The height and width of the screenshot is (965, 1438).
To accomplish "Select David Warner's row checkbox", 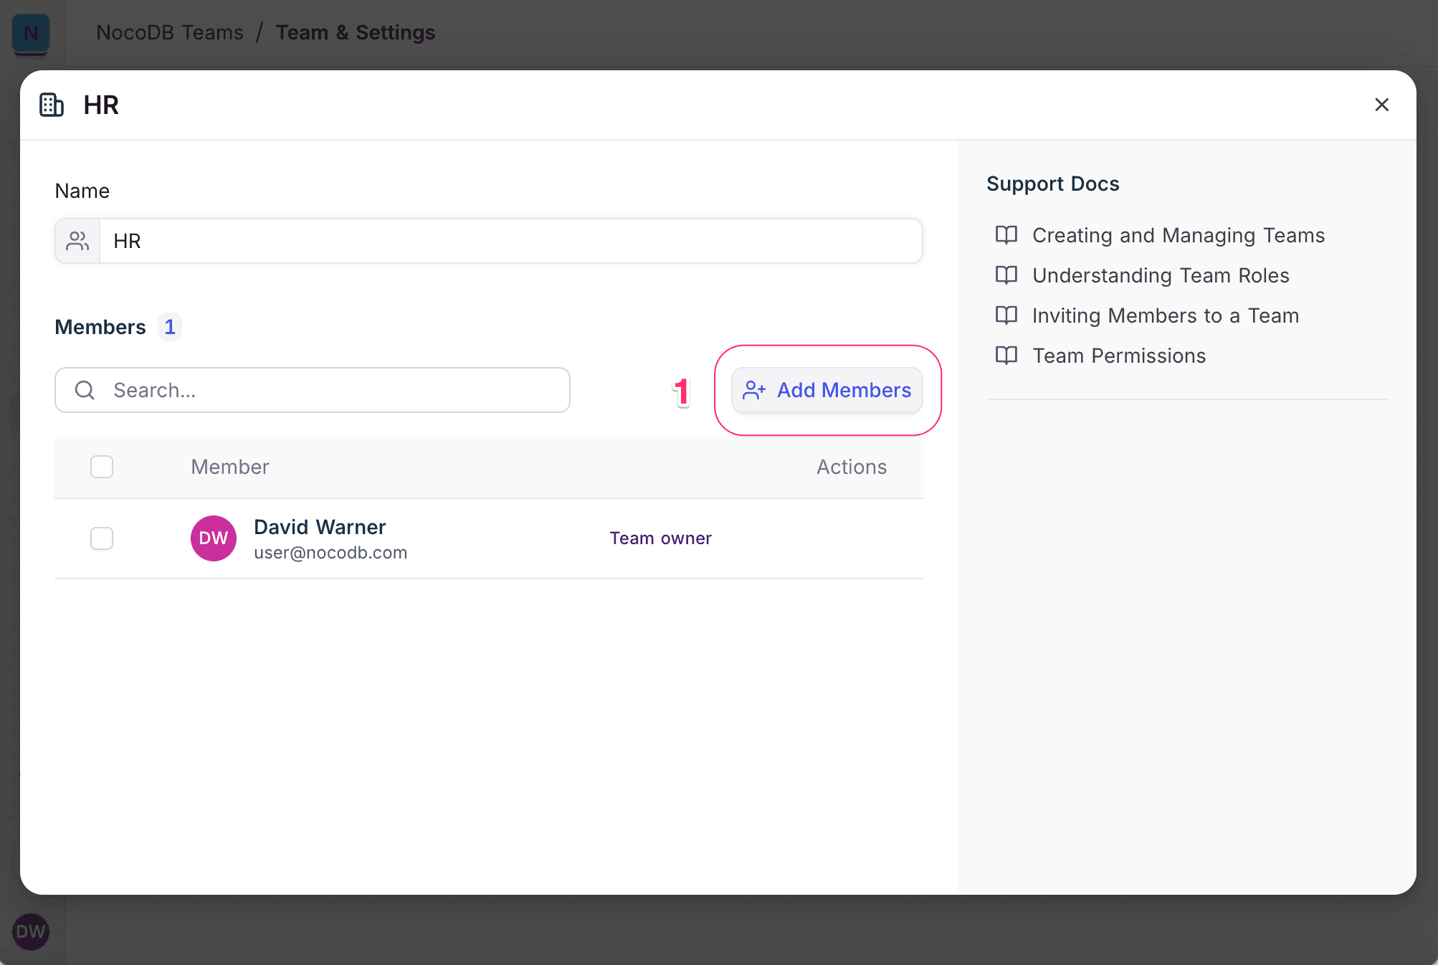I will pyautogui.click(x=102, y=538).
